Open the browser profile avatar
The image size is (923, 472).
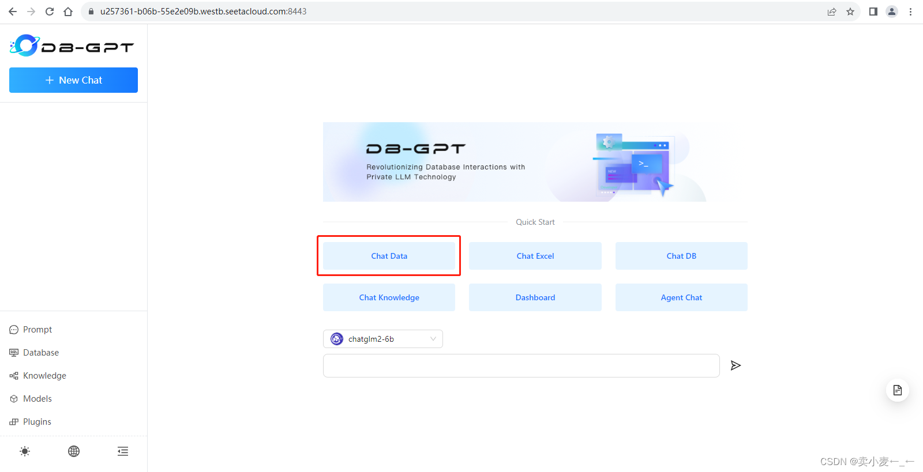tap(892, 12)
